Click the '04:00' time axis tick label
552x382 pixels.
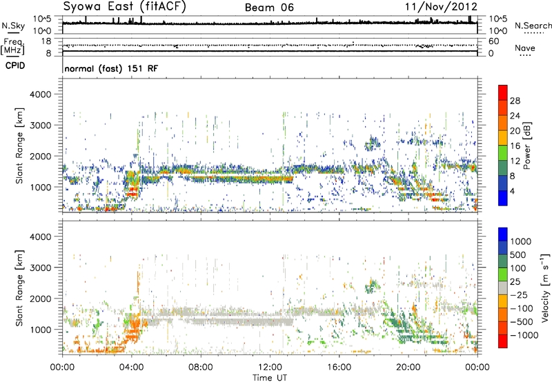point(132,368)
